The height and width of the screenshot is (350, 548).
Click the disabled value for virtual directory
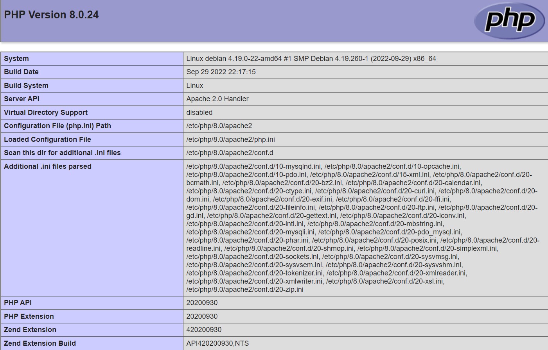tap(199, 112)
